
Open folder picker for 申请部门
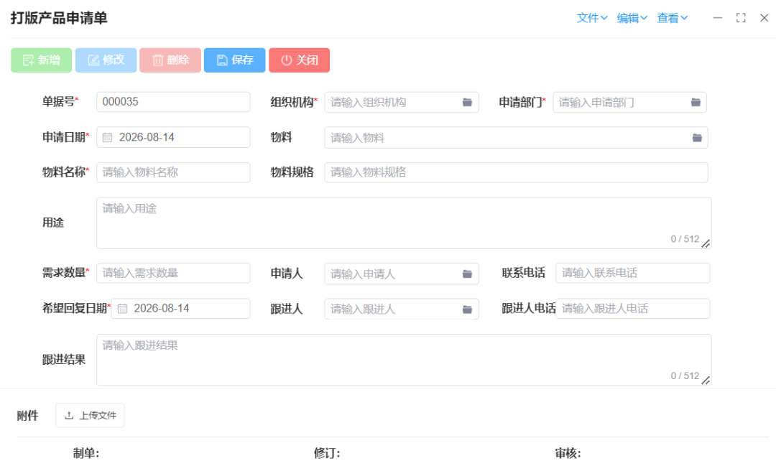[696, 103]
